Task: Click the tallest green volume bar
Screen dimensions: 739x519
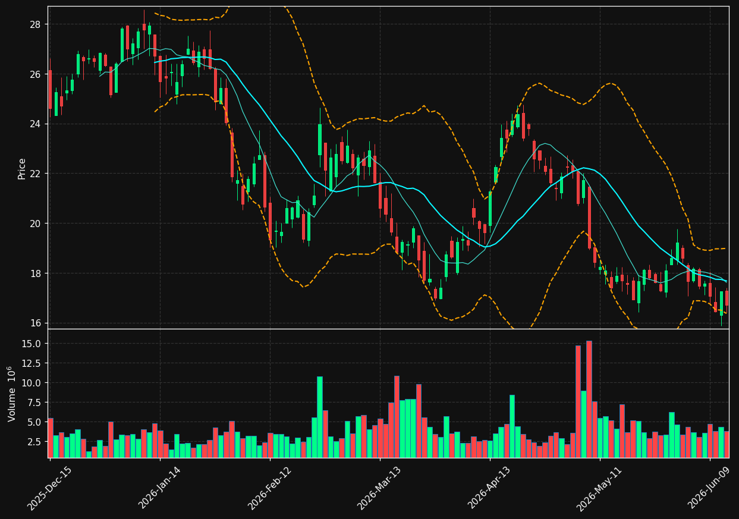Action: (x=320, y=417)
